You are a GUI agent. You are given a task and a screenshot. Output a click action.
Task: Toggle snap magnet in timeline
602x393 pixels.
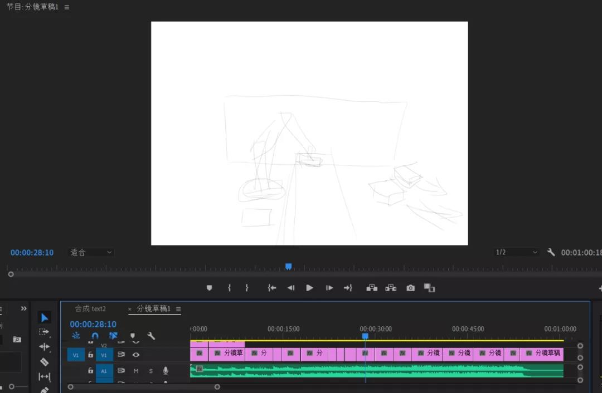(95, 336)
